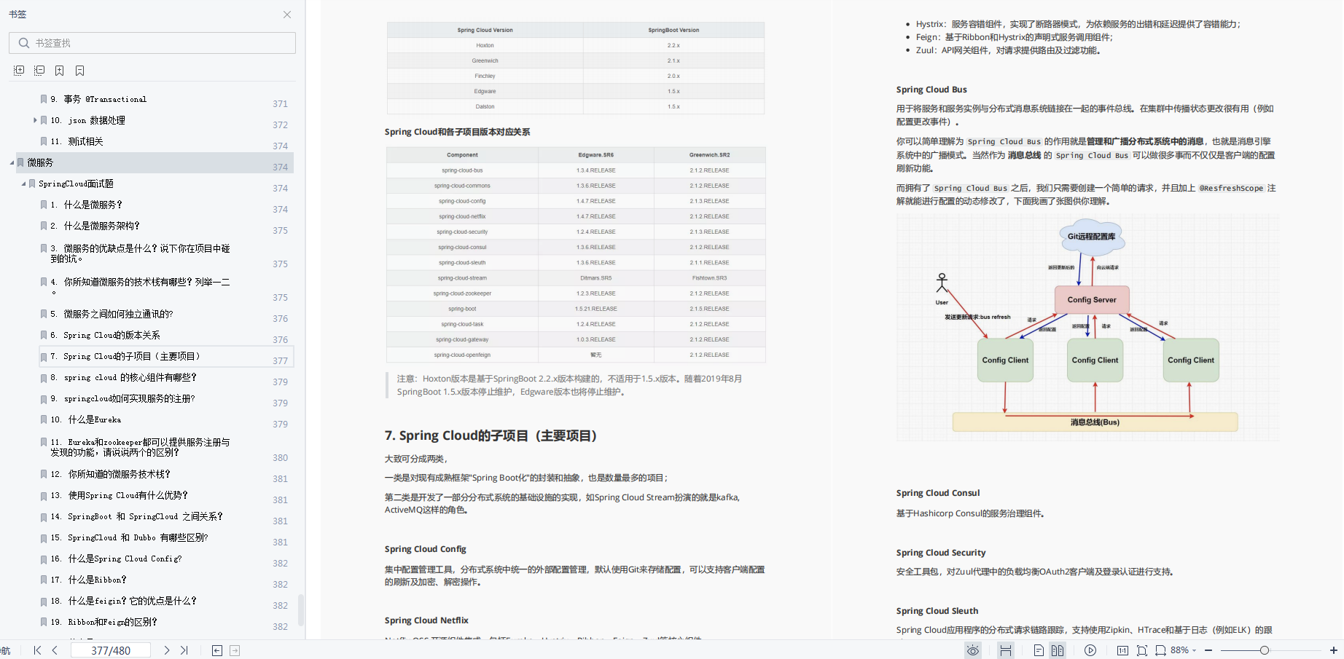Fit the page to width
The height and width of the screenshot is (659, 1344).
point(1161,650)
